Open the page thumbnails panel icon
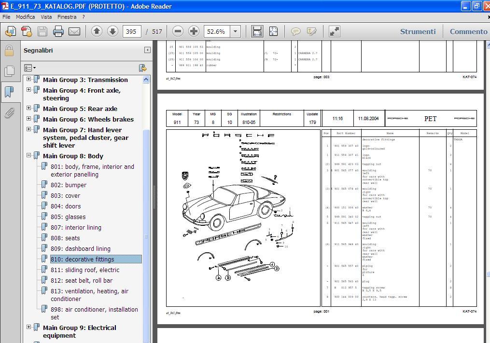 point(9,71)
